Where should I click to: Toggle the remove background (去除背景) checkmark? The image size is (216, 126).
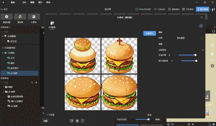pyautogui.click(x=202, y=50)
